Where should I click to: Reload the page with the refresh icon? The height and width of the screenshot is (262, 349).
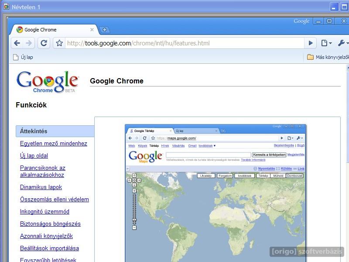tap(44, 43)
